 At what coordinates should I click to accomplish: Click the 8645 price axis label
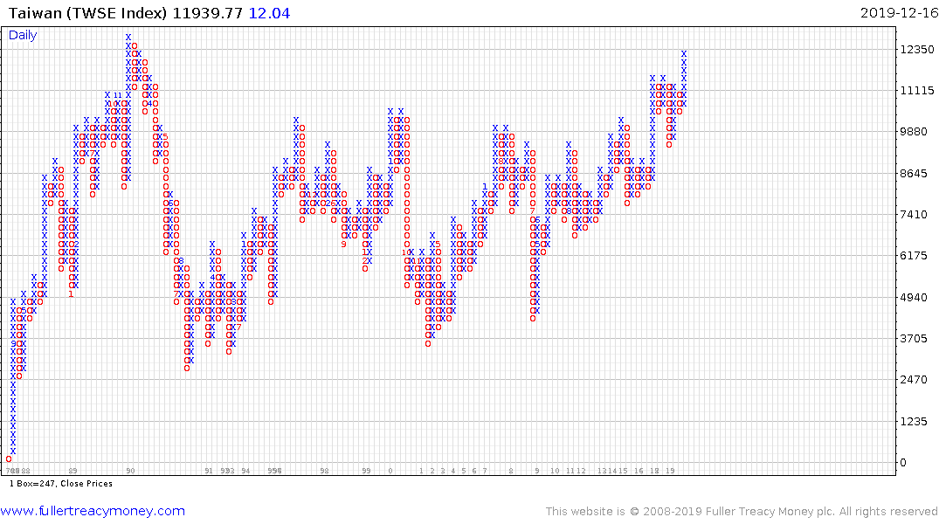(914, 173)
